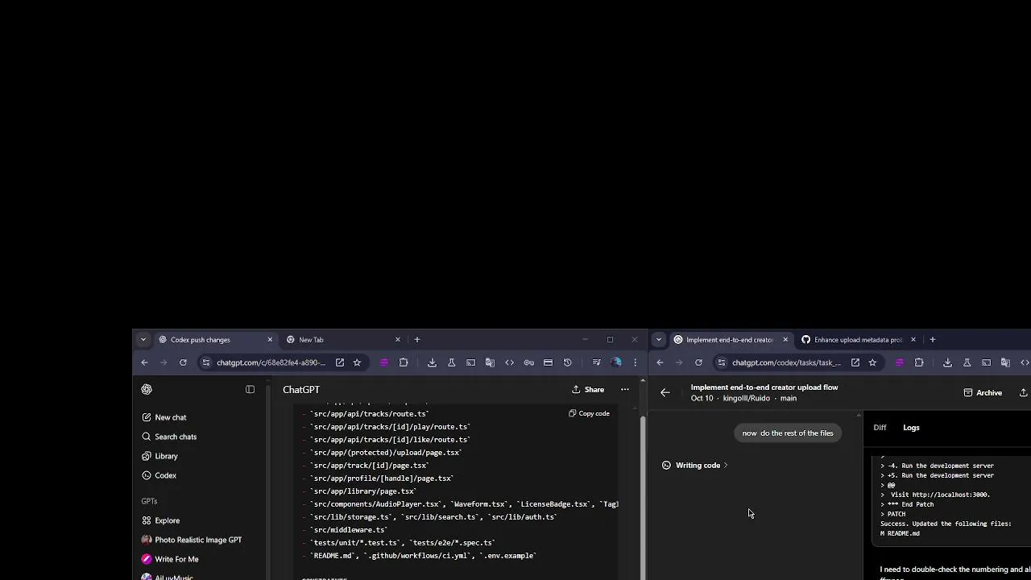The height and width of the screenshot is (580, 1031).
Task: Click the Cast icon in left browser toolbar
Action: pyautogui.click(x=470, y=362)
